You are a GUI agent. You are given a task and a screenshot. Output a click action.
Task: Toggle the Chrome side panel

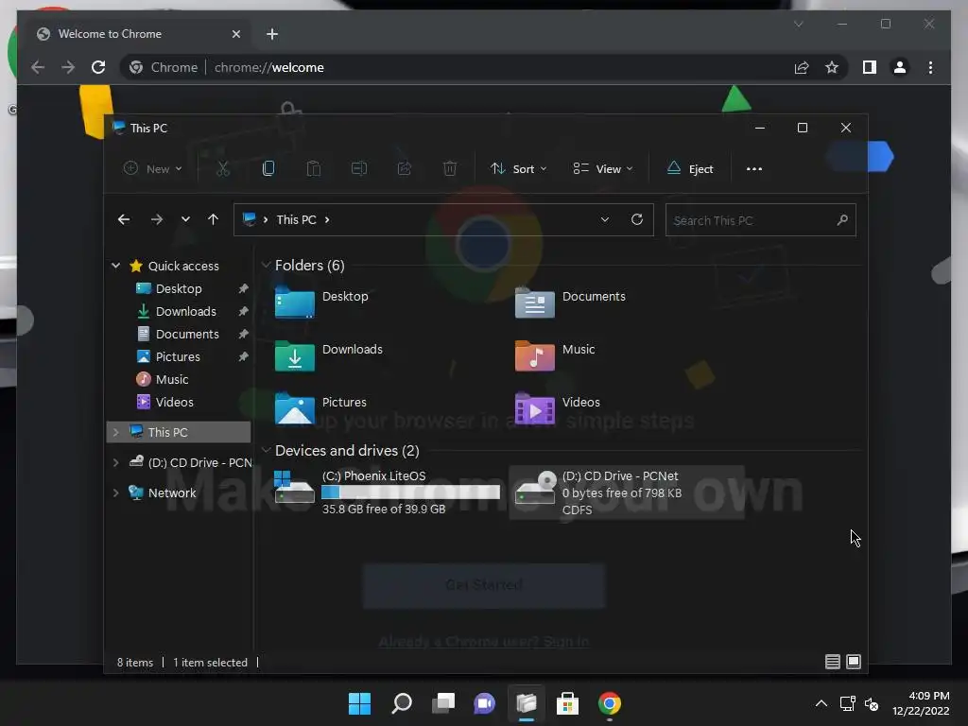click(x=870, y=67)
